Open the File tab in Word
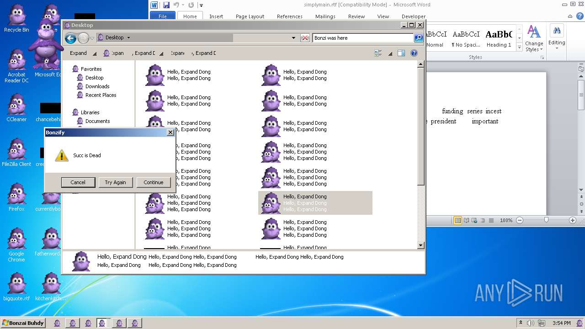Screen dimensions: 585x329 point(163,16)
